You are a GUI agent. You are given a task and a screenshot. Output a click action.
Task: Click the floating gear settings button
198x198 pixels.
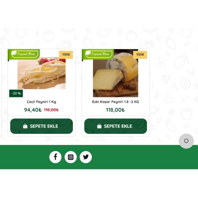[186, 141]
